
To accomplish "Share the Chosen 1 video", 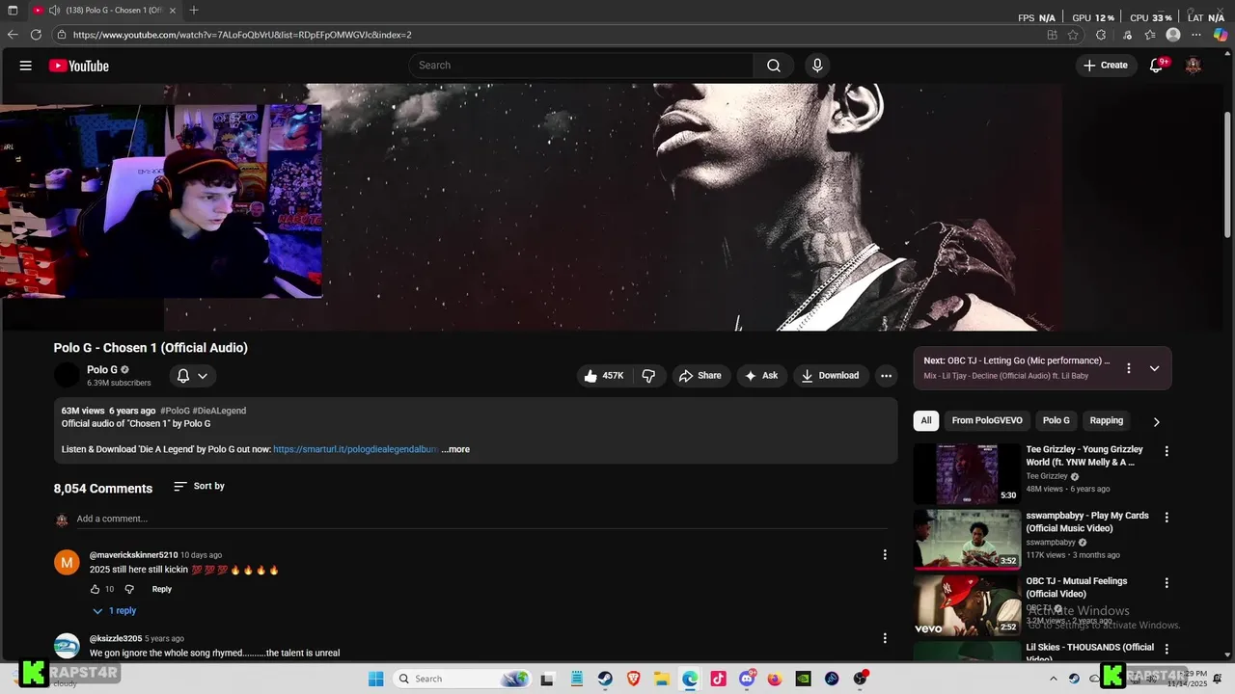I will (700, 376).
